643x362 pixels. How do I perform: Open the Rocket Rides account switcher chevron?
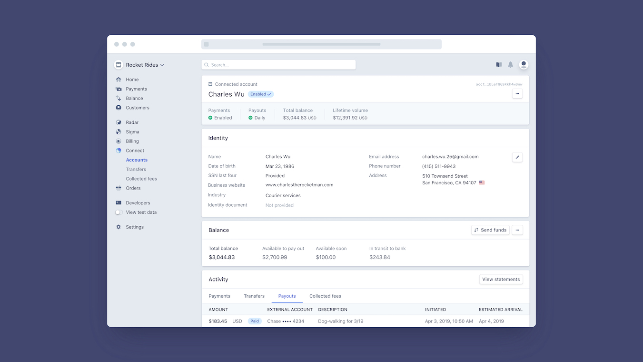[162, 65]
